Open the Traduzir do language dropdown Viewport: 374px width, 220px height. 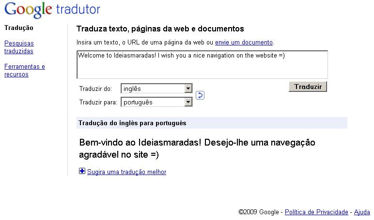(x=156, y=88)
